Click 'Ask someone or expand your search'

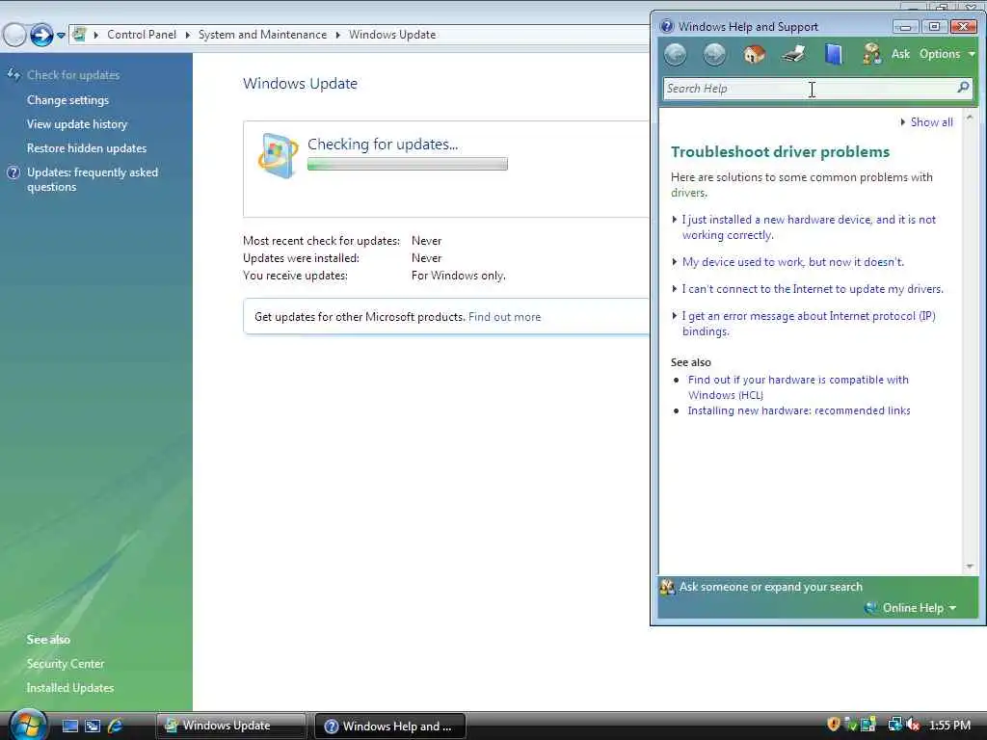click(770, 587)
